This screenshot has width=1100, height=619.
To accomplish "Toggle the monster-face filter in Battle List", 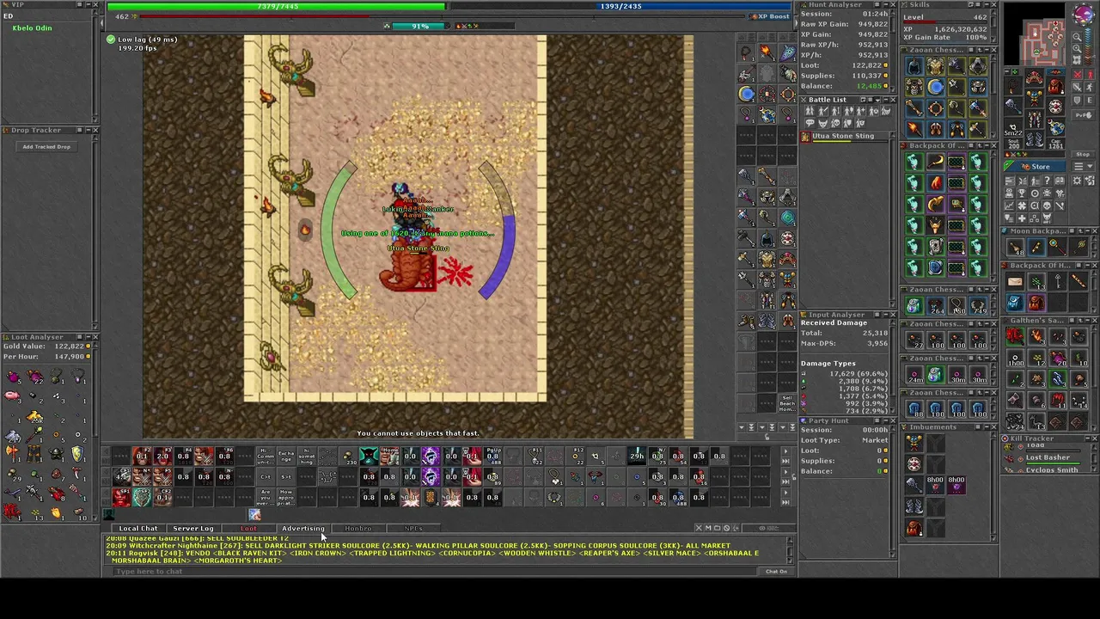I will pyautogui.click(x=822, y=123).
